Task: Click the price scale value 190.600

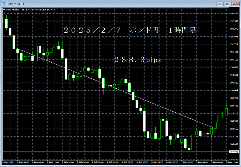Action: 234,75
